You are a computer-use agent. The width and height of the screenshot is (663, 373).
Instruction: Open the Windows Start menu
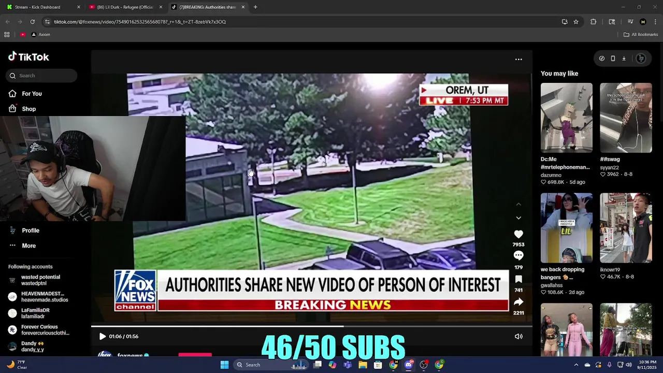point(224,365)
